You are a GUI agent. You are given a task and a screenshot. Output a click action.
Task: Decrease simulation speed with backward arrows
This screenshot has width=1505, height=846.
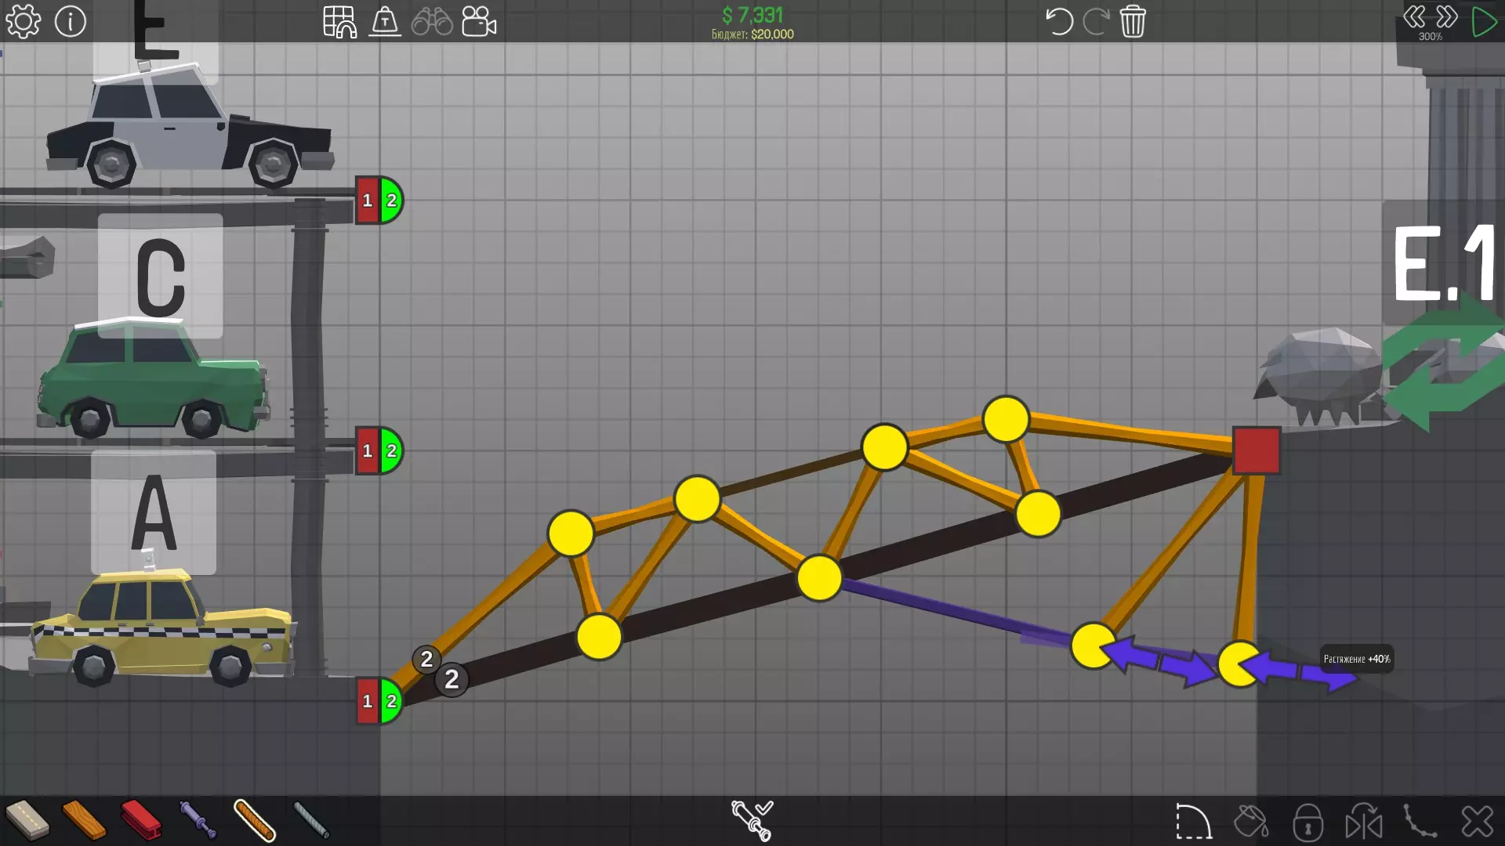[1414, 17]
